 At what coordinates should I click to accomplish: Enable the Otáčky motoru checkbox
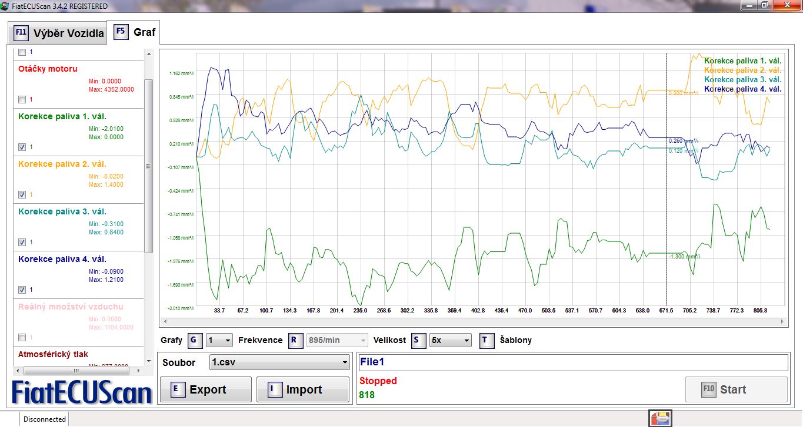tap(22, 99)
